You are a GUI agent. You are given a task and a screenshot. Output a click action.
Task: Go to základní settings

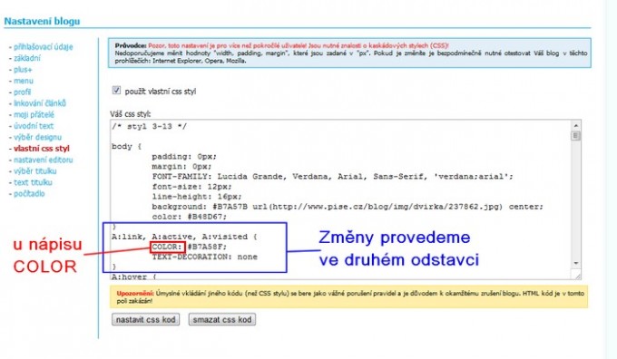click(27, 58)
